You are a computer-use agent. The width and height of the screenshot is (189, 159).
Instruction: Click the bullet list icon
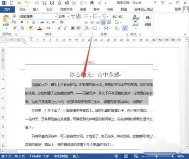coord(86,16)
